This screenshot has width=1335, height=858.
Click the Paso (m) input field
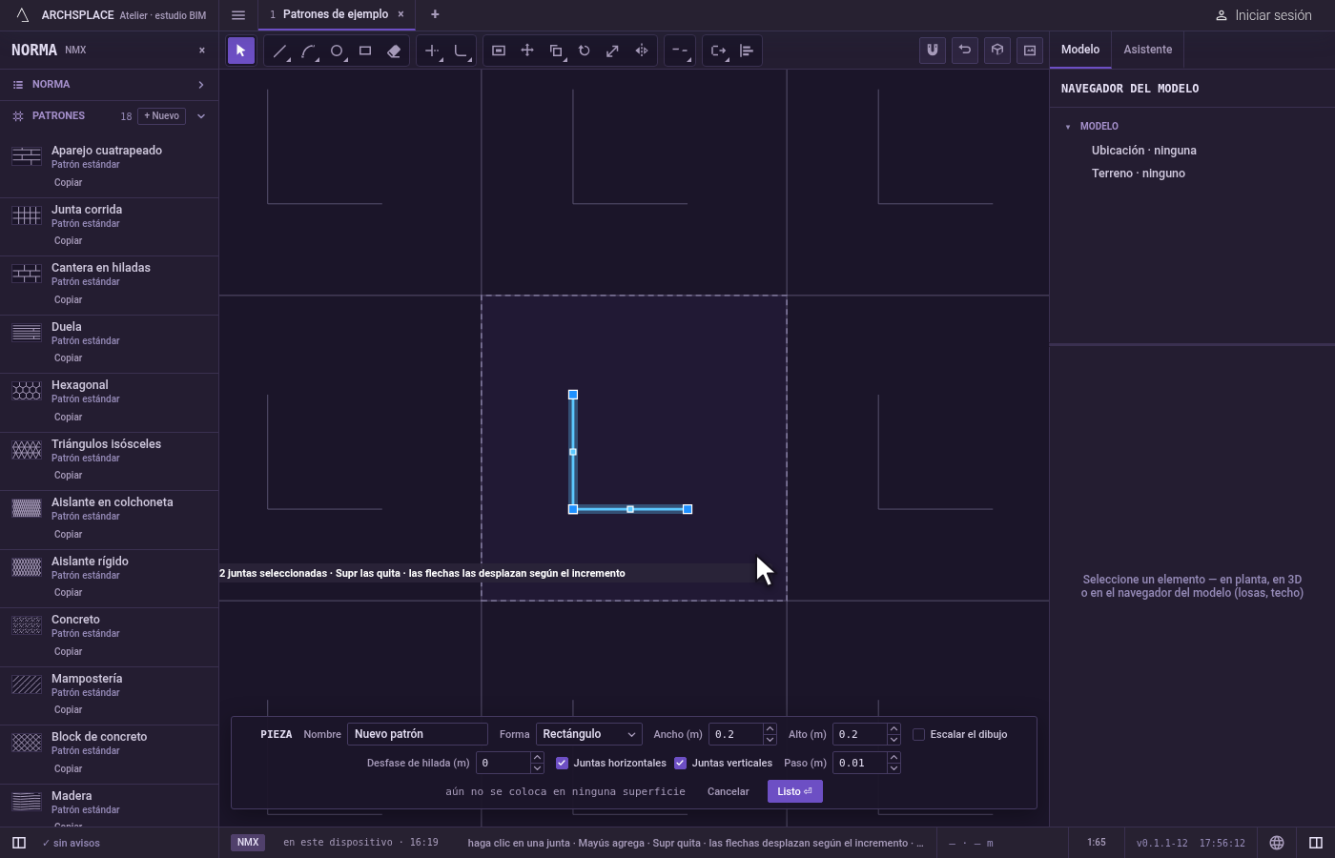click(860, 763)
